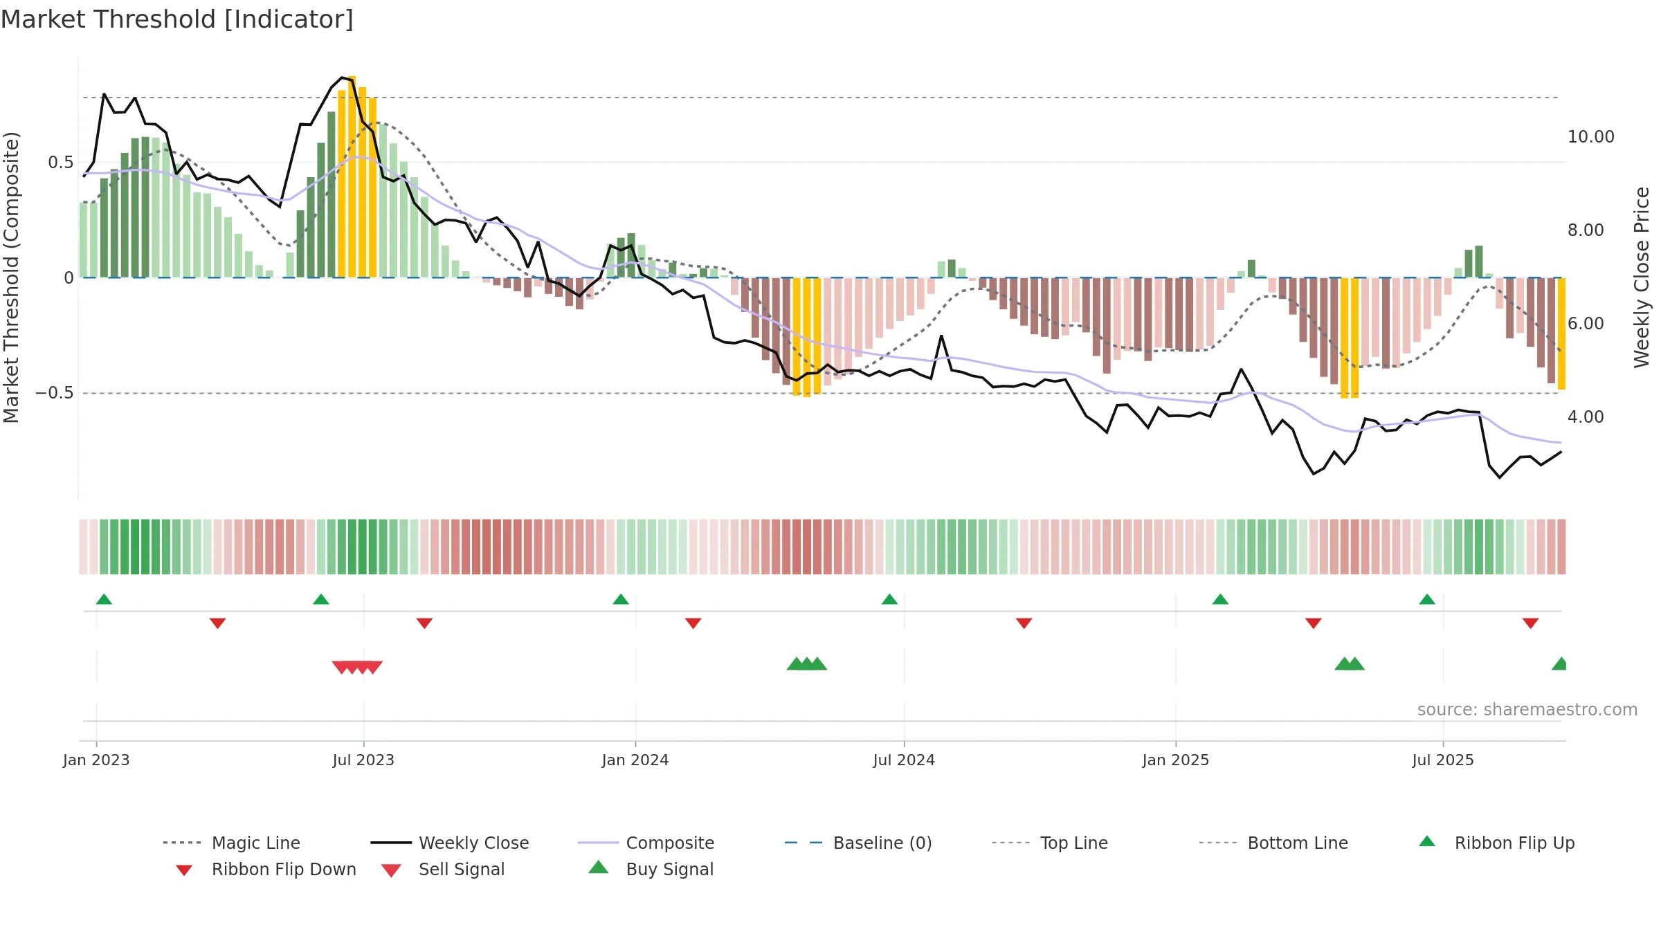Click the −0.5 left axis tick label

(x=55, y=393)
